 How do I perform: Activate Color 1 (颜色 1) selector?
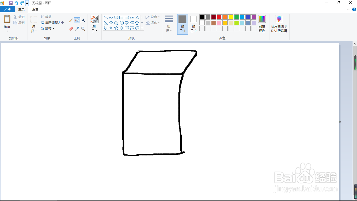(x=183, y=24)
